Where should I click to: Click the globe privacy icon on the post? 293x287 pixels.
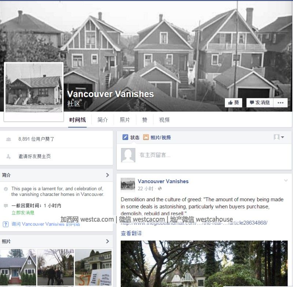coord(160,189)
